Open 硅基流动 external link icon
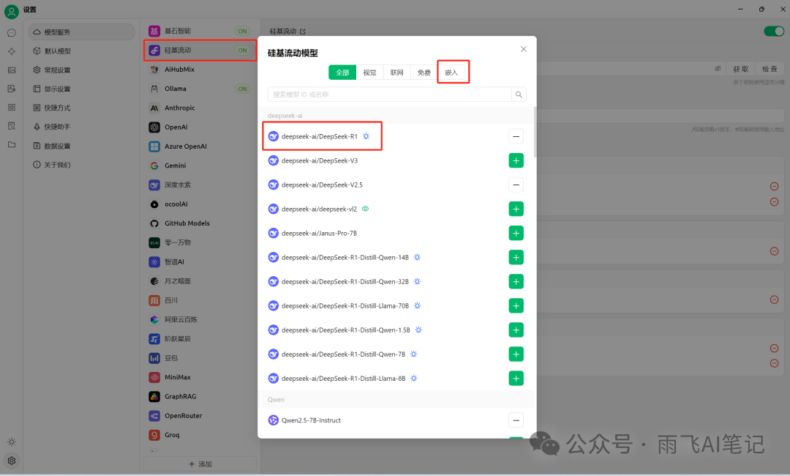Image resolution: width=790 pixels, height=476 pixels. [302, 31]
